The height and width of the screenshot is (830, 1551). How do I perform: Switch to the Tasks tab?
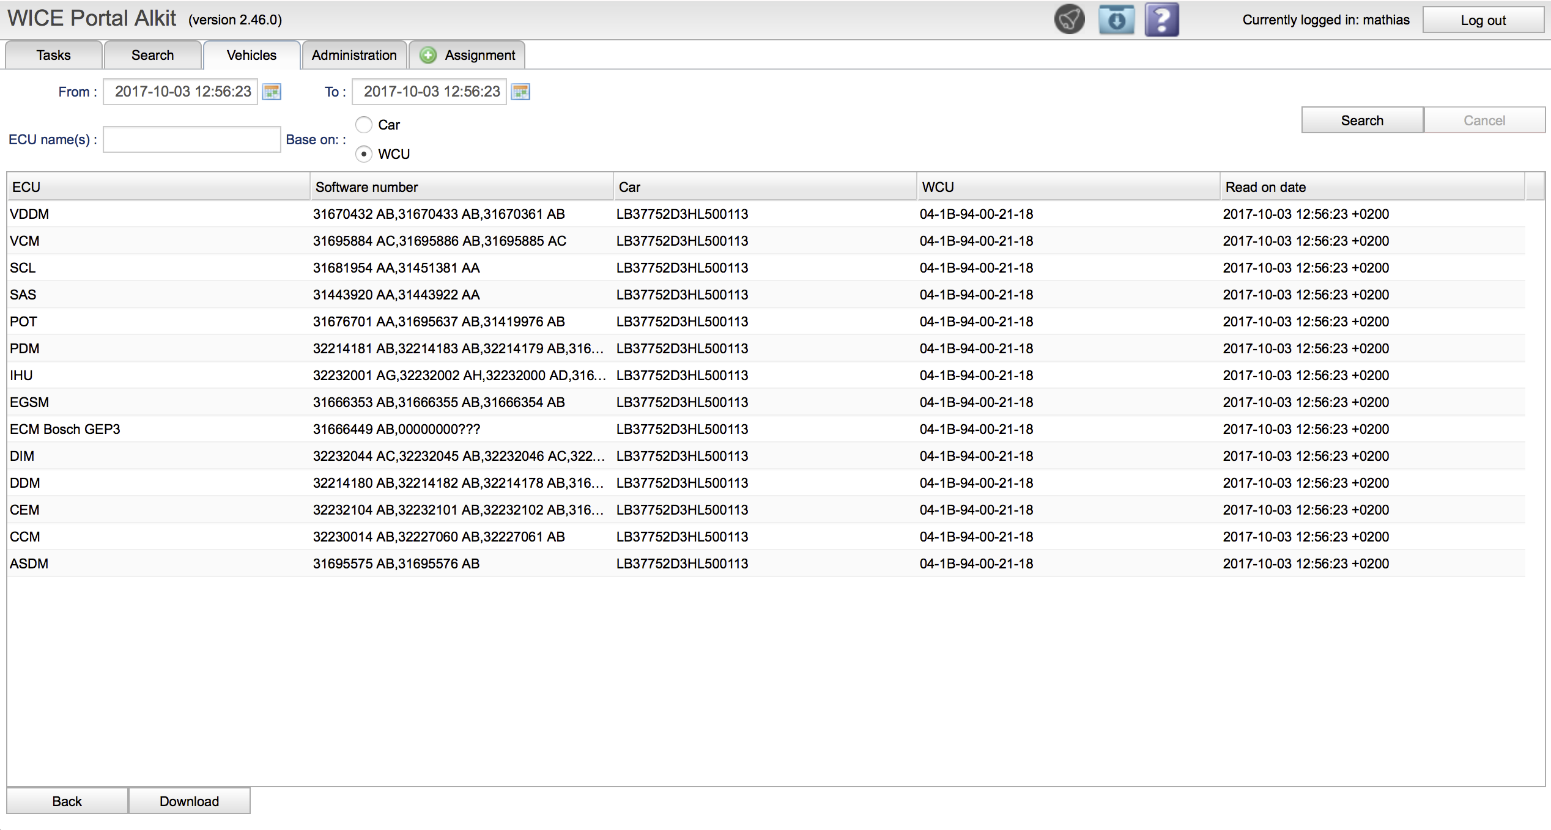coord(54,55)
